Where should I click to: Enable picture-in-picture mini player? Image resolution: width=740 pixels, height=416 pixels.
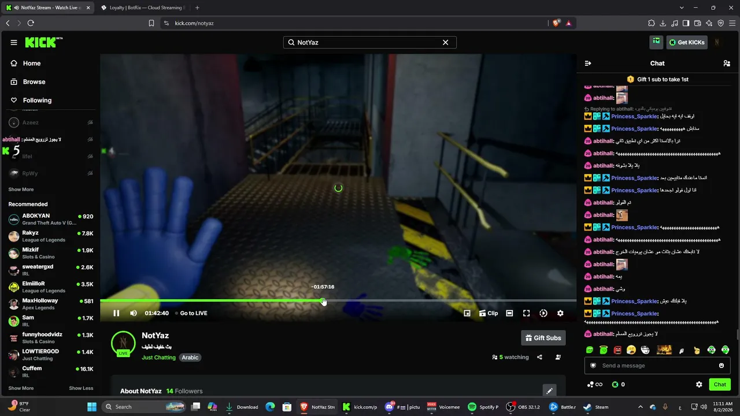tap(467, 313)
